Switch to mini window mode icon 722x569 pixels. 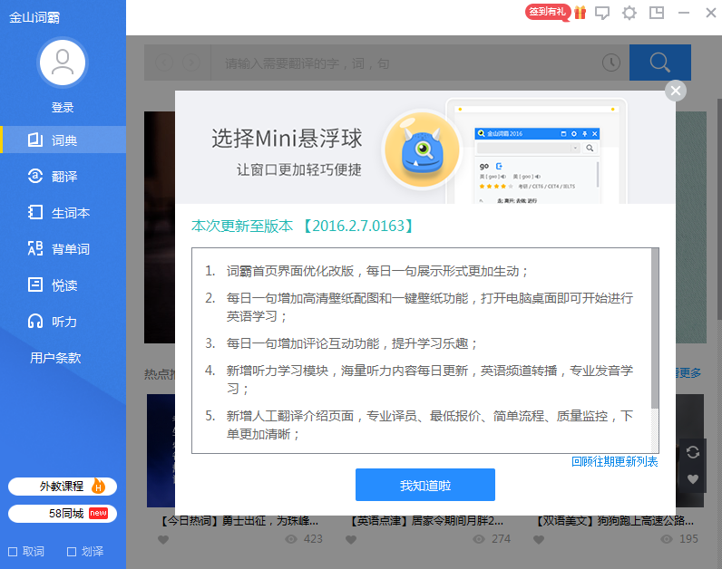(657, 13)
